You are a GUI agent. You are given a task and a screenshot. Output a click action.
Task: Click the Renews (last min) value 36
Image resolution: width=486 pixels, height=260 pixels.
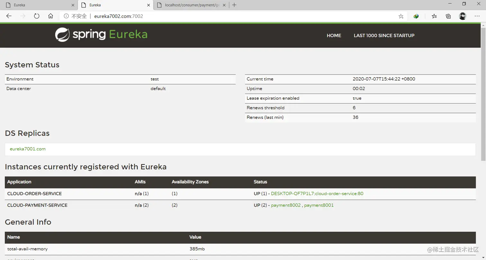(x=355, y=117)
